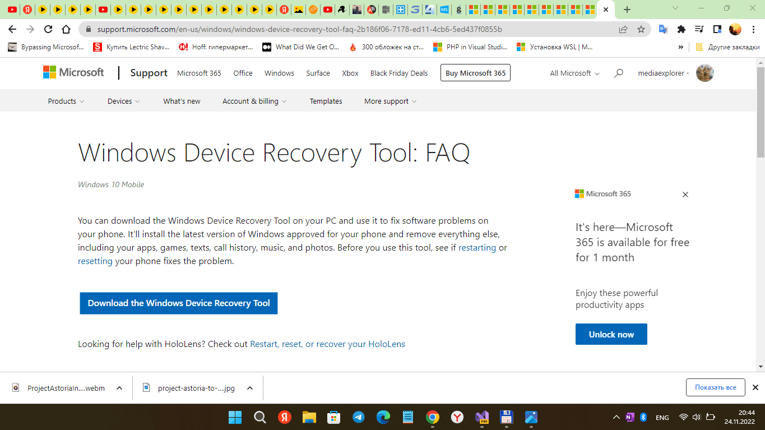This screenshot has height=430, width=765.
Task: Open the Chrome profile avatar in toolbar
Action: coord(735,29)
